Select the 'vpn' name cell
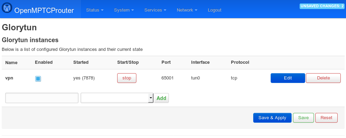 (9, 78)
